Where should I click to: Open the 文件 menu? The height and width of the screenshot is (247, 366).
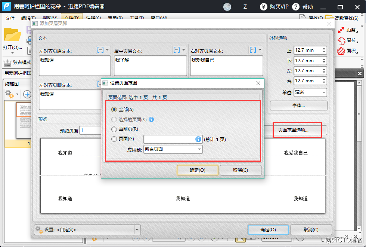[x=10, y=18]
